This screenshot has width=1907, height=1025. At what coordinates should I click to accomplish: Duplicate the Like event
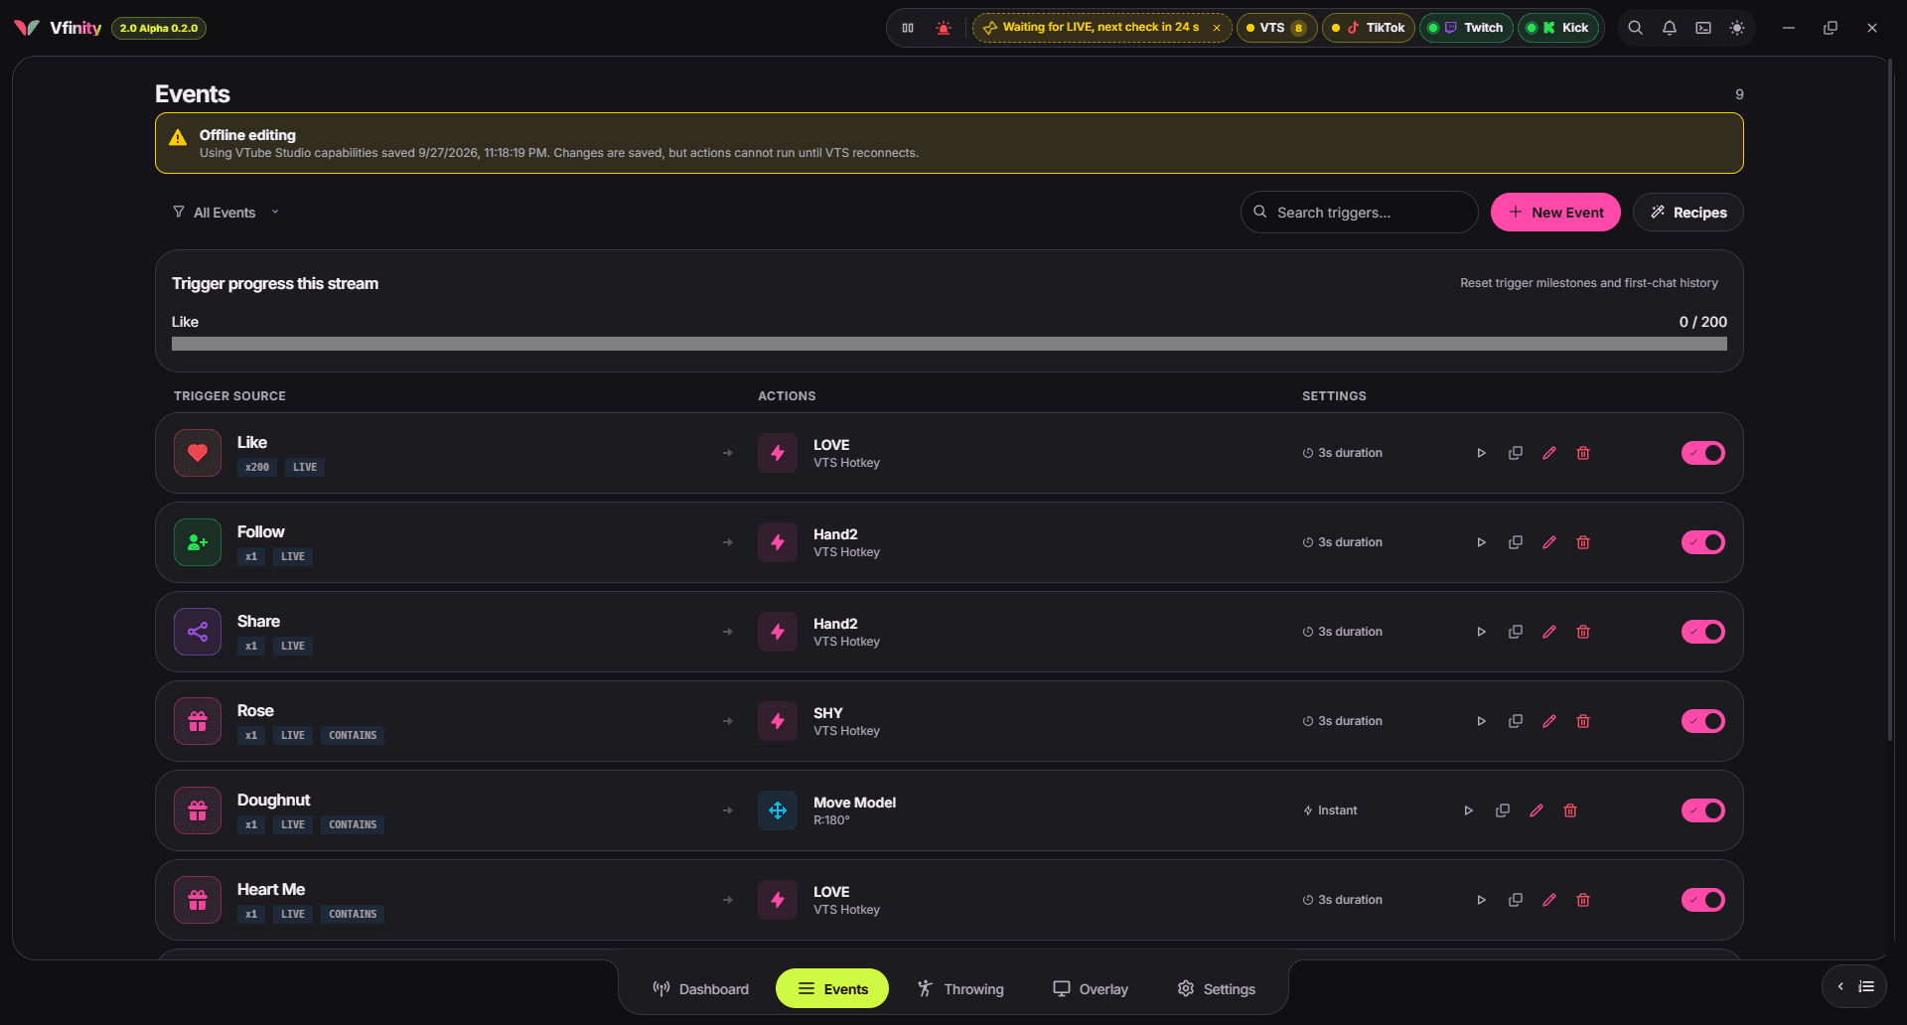pyautogui.click(x=1515, y=453)
